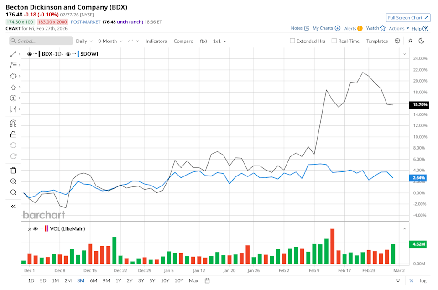This screenshot has height=290, width=438.
Task: Select the trend line drawing tool
Action: tap(13, 54)
